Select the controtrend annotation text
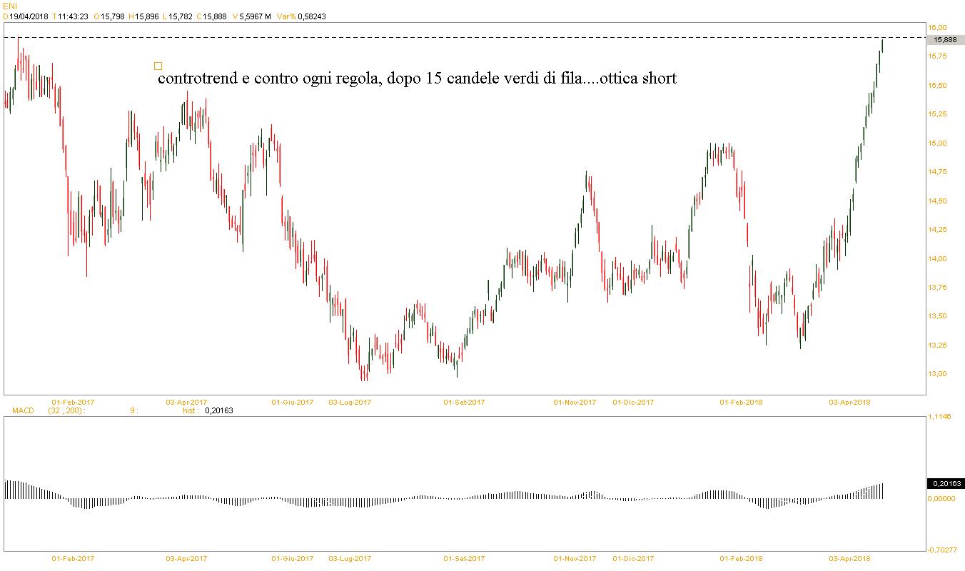Viewport: 965px width, 571px height. pos(417,79)
